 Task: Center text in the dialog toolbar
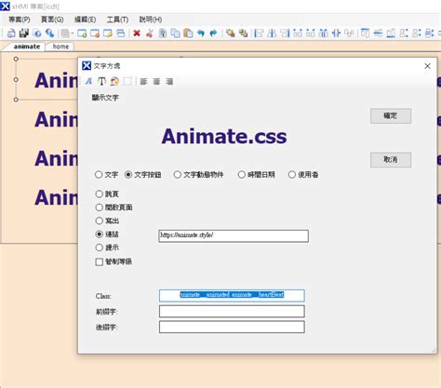[156, 81]
